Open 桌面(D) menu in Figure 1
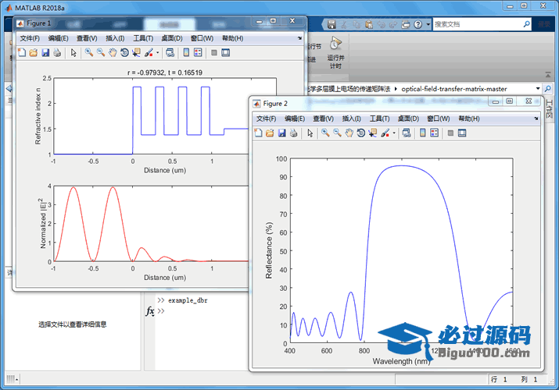 click(x=172, y=38)
